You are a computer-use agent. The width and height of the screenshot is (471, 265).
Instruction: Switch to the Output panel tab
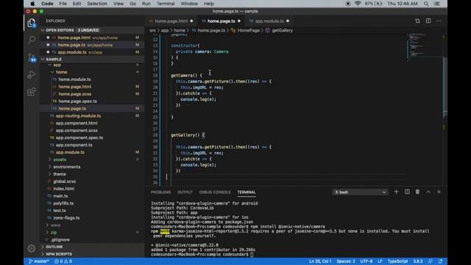point(185,192)
